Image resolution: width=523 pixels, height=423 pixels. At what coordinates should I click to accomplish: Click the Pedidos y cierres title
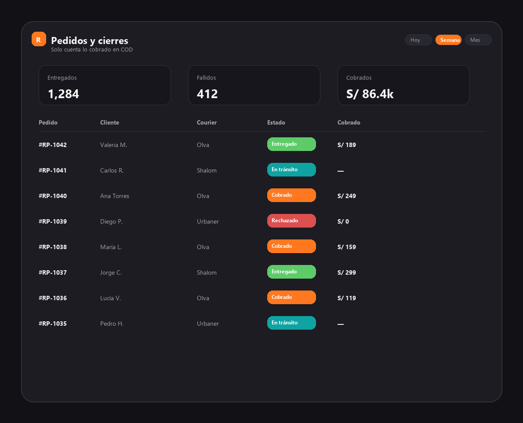pyautogui.click(x=89, y=40)
